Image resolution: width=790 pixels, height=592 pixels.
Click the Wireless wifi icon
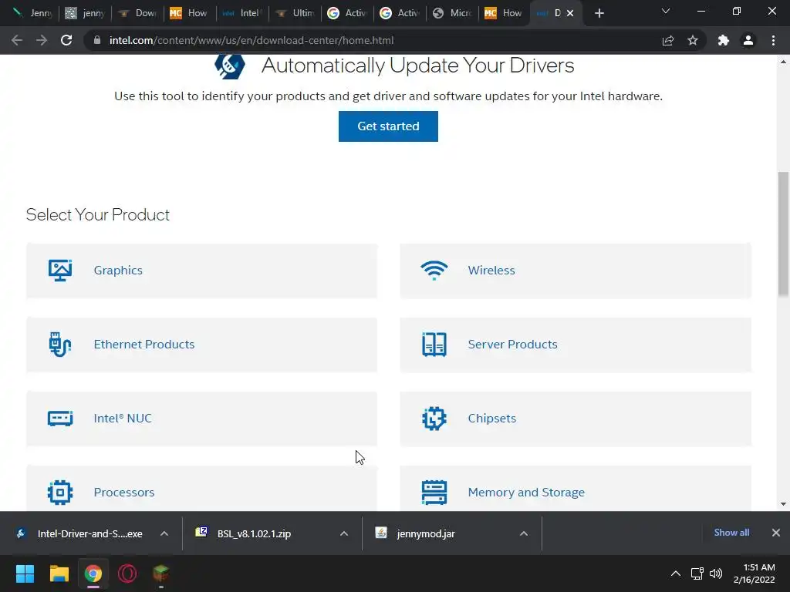click(434, 271)
